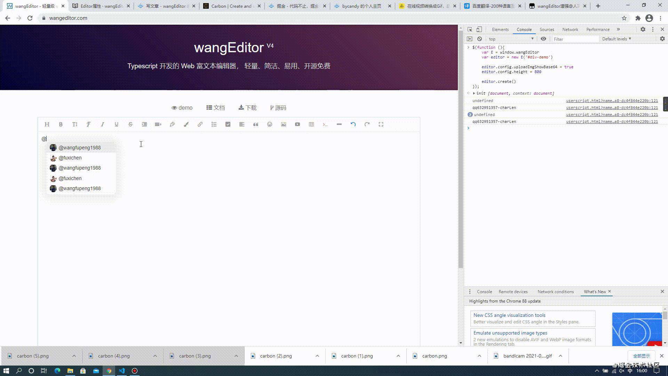This screenshot has height=376, width=668.
Task: Open the text alignment tool
Action: tap(242, 124)
